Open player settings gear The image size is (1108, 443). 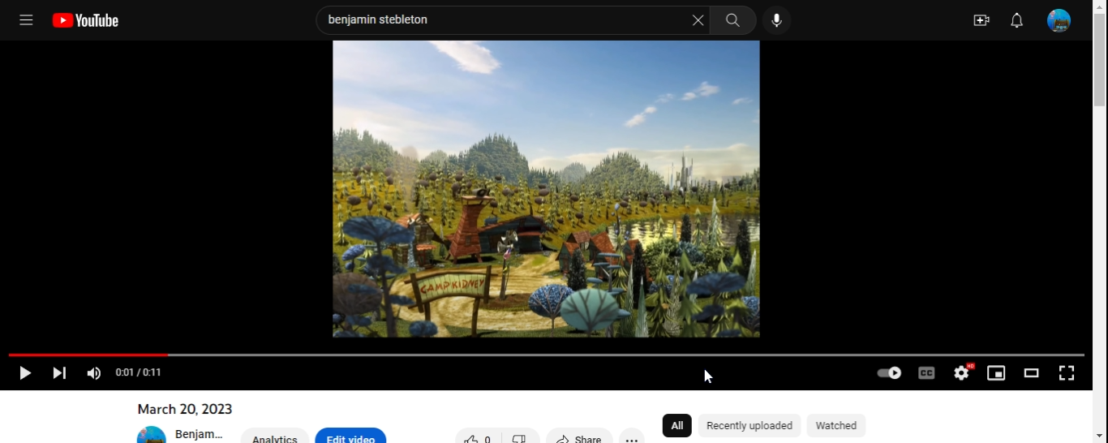pyautogui.click(x=962, y=373)
